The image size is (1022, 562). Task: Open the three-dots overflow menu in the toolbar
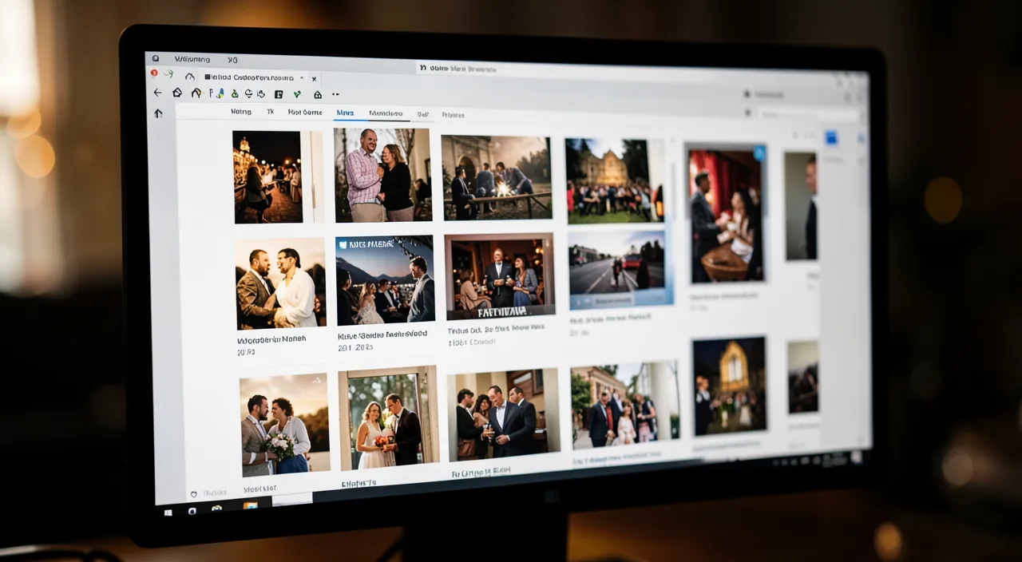tap(336, 95)
